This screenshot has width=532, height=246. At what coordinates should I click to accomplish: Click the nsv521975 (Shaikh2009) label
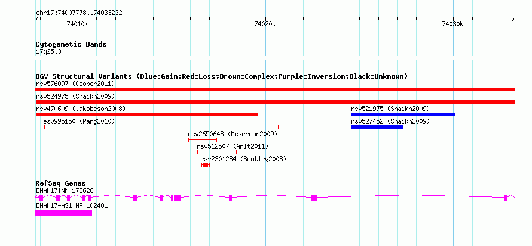[x=390, y=109]
